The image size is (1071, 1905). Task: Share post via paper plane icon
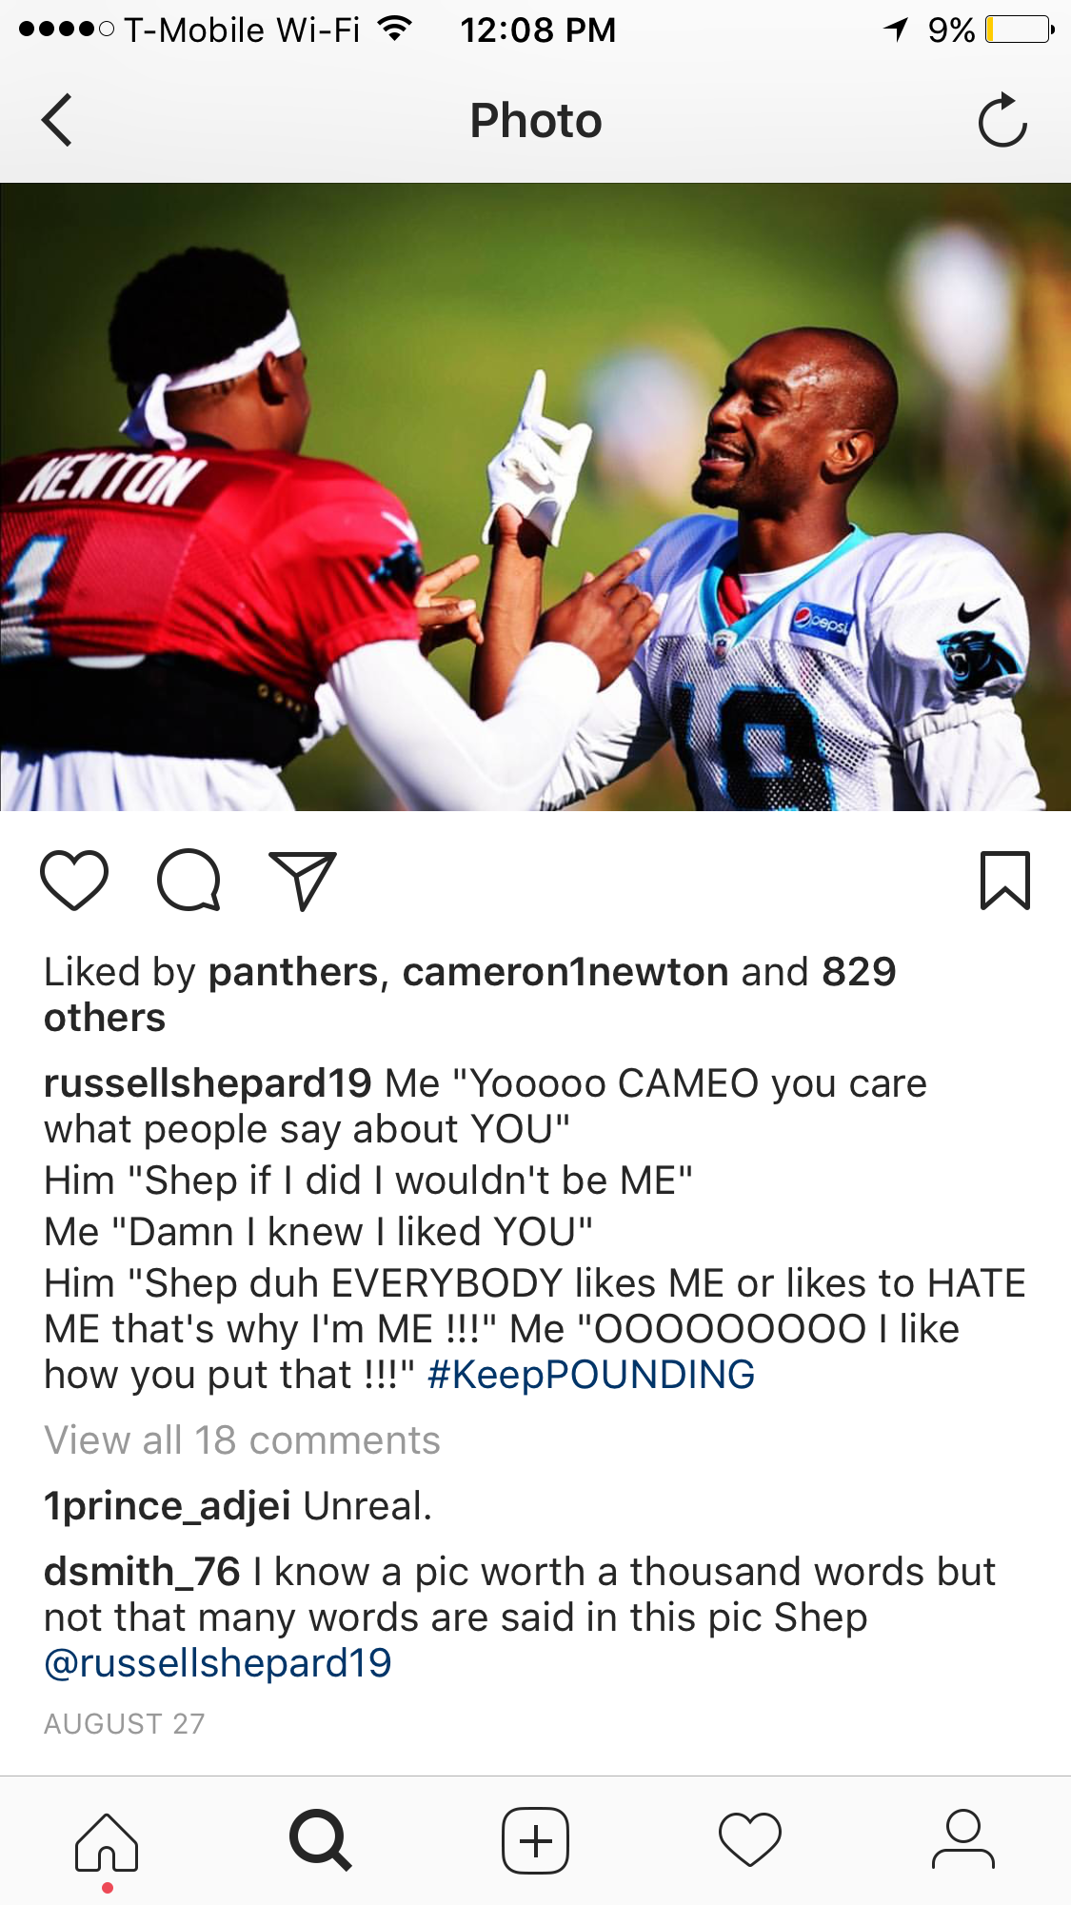click(304, 880)
